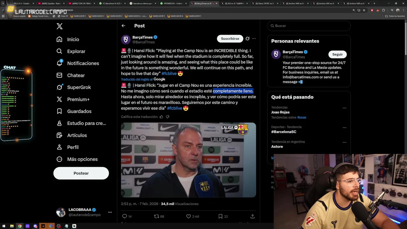Open OBS Studio from taskbar
Screen dimensions: 407x229
tap(59, 226)
